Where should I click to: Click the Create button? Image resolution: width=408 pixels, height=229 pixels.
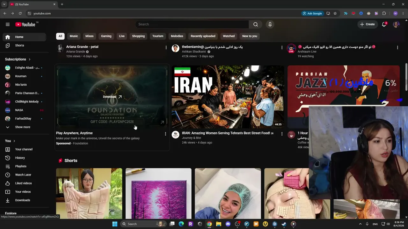367,24
